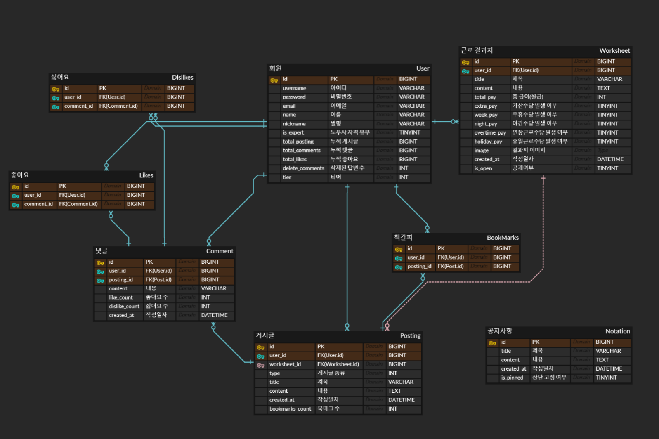Select the total_comments column in User table
The height and width of the screenshot is (439, 659).
coord(349,151)
